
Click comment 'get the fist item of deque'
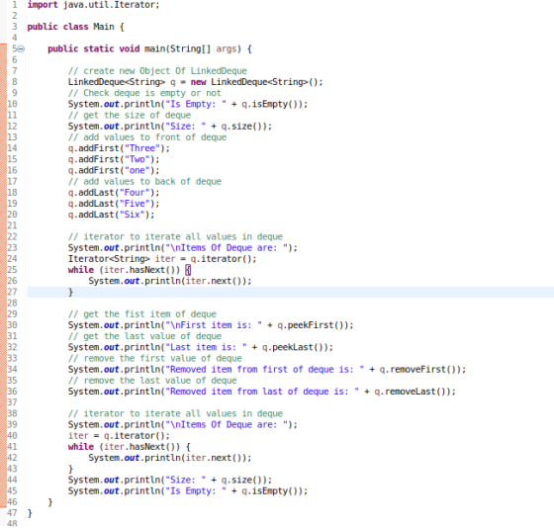[x=142, y=314]
